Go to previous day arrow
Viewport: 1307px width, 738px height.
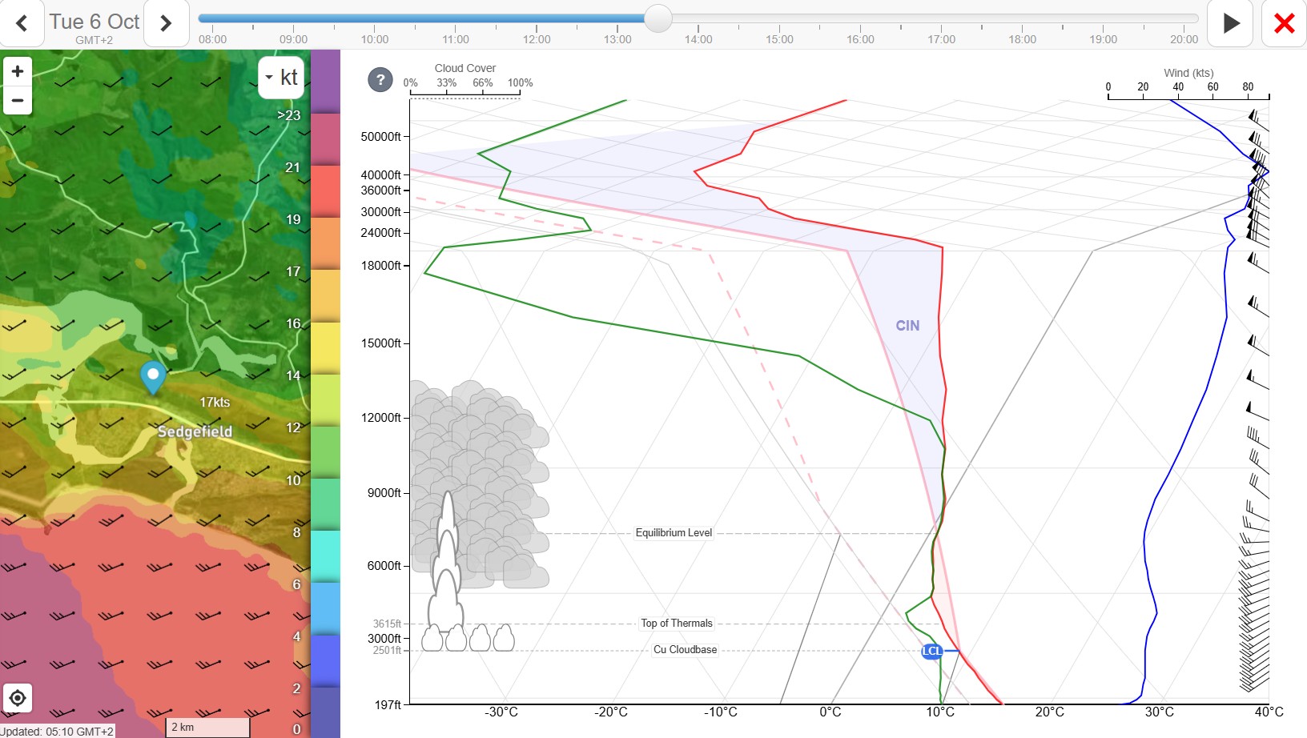[x=22, y=23]
